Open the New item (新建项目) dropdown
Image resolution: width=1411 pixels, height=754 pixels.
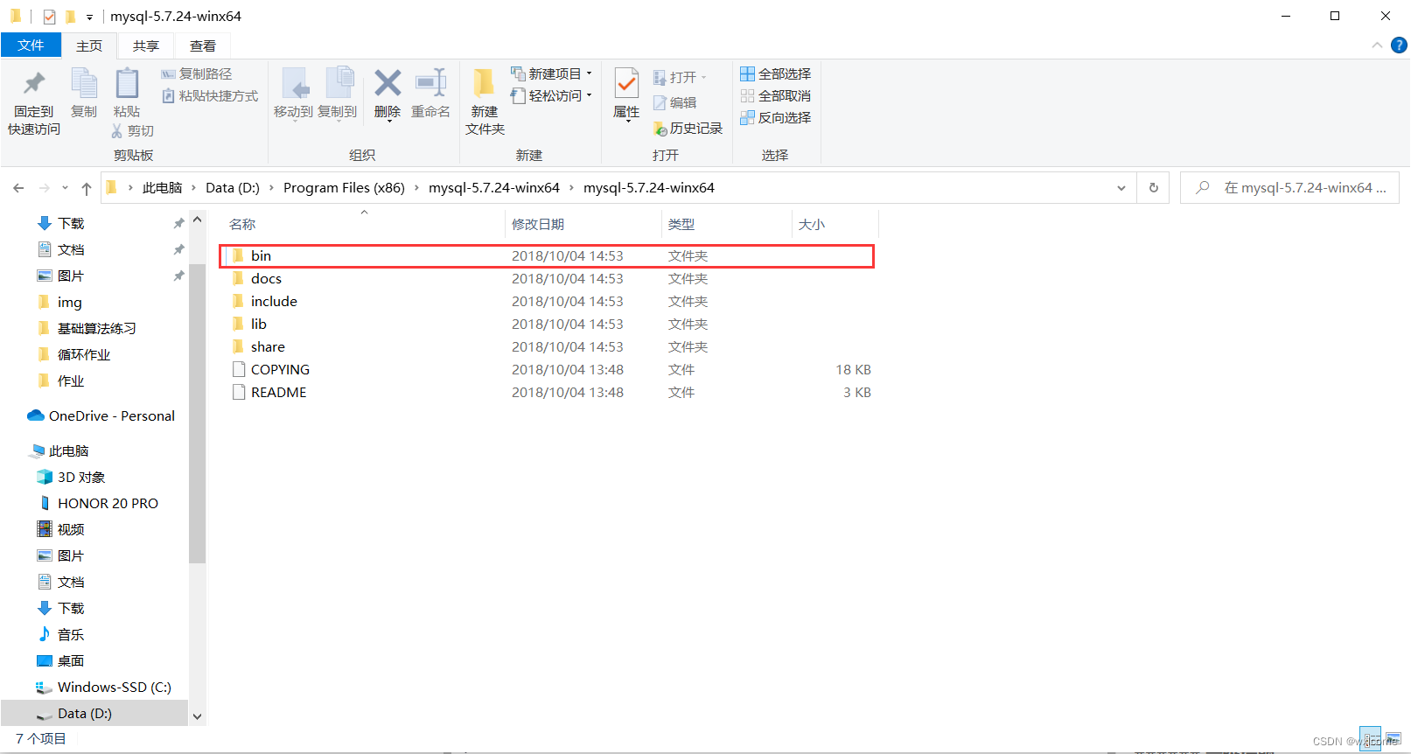(x=551, y=74)
